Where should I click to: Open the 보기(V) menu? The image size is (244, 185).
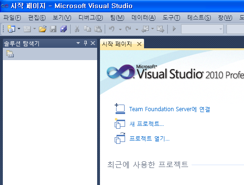pyautogui.click(x=62, y=18)
